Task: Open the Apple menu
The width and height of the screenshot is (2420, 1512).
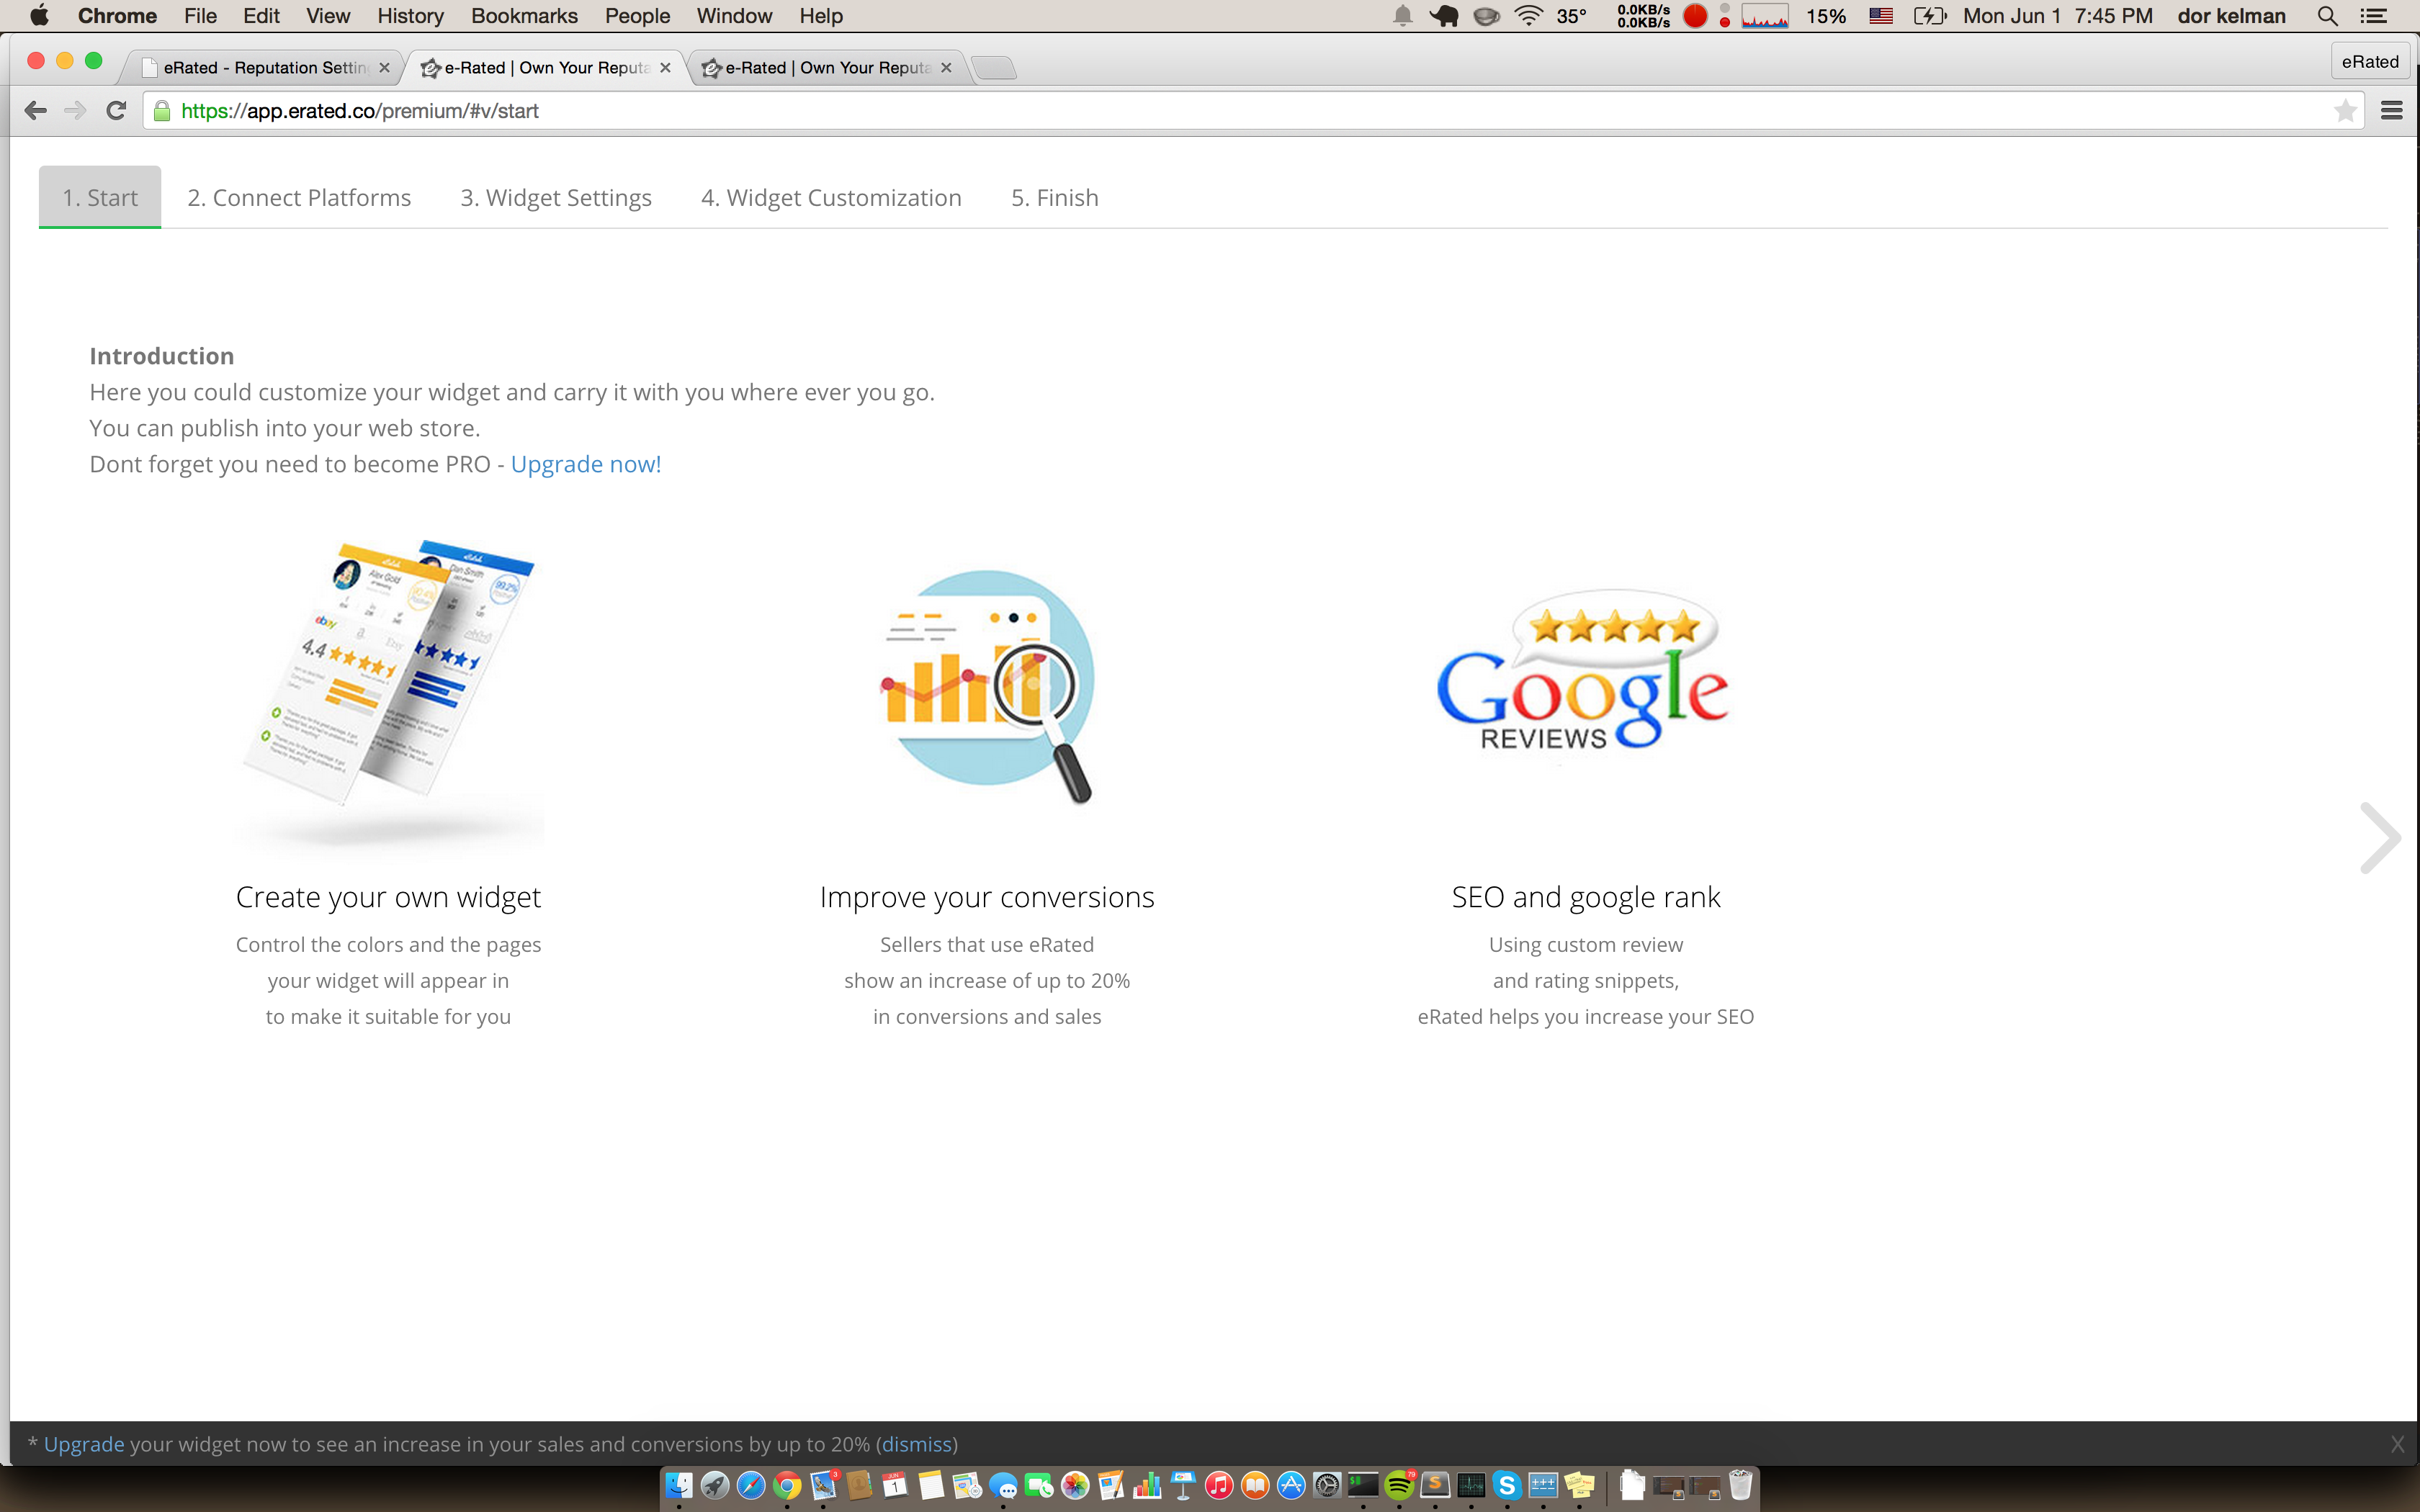Action: click(x=39, y=16)
